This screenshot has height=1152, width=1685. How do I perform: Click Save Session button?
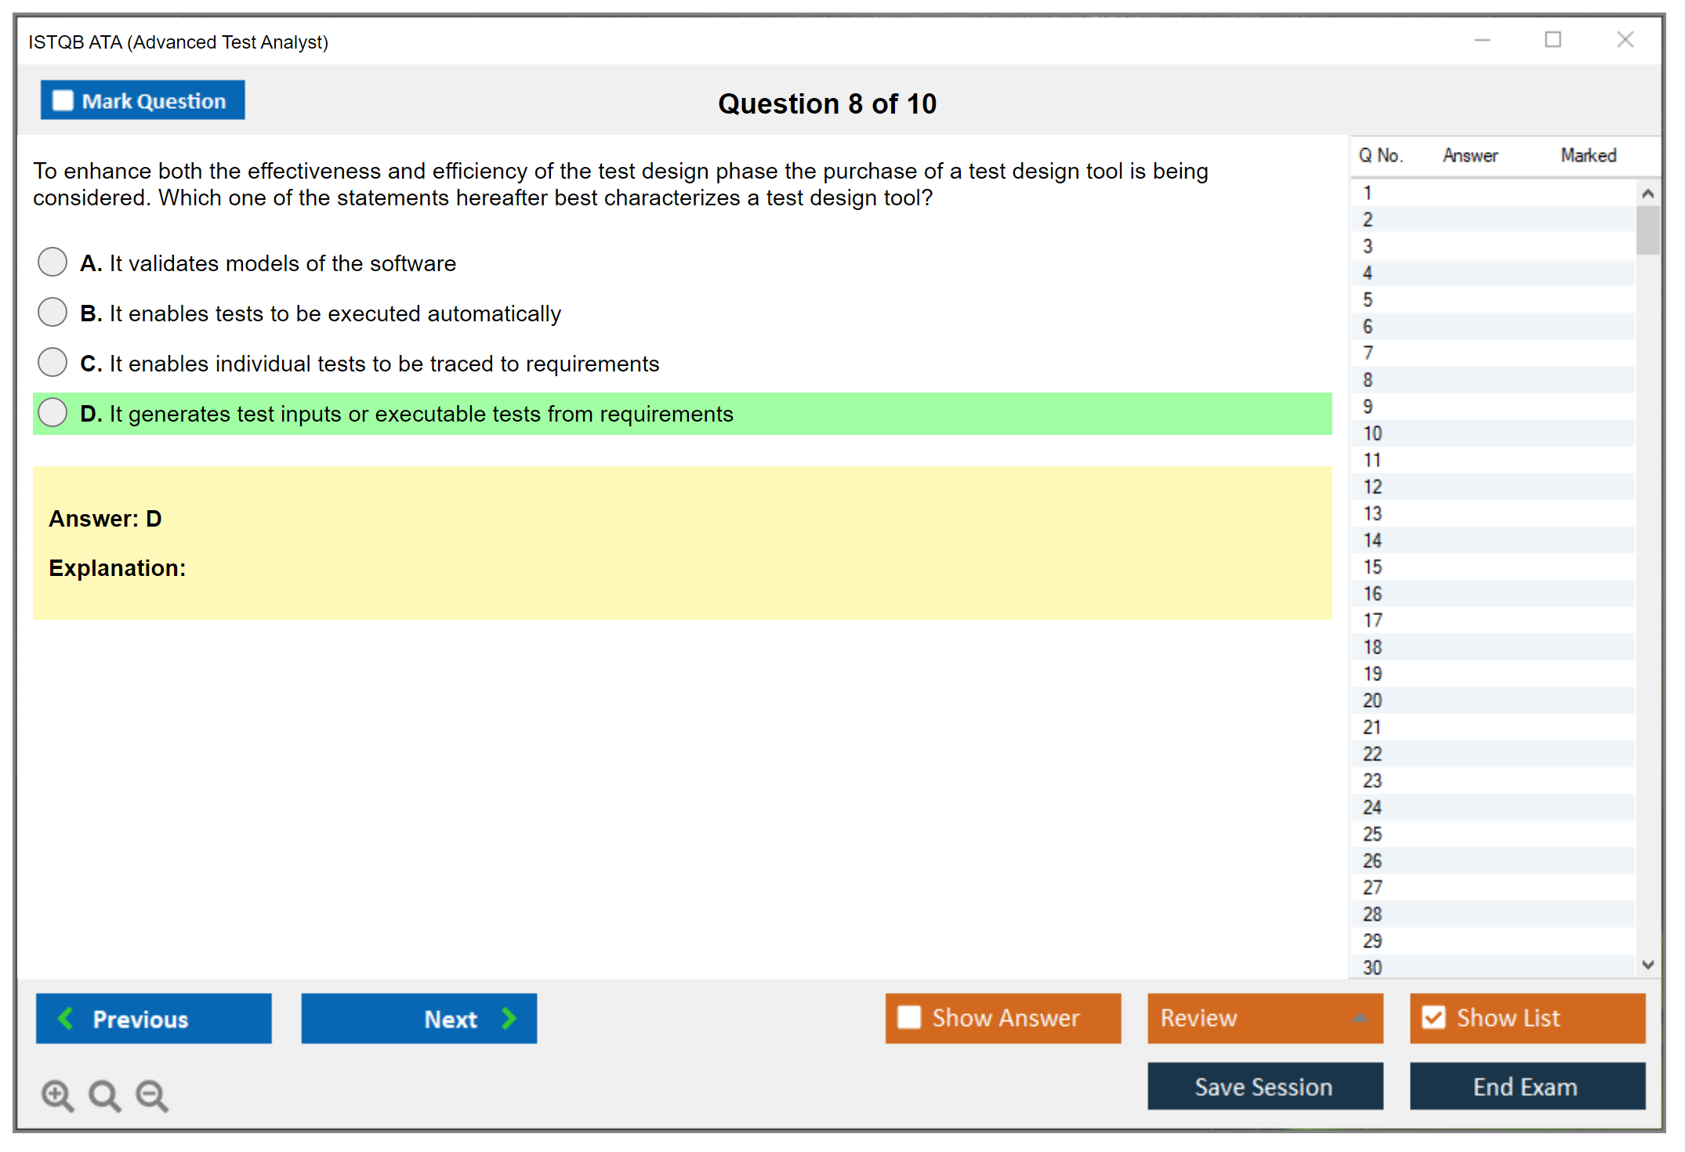[1264, 1086]
